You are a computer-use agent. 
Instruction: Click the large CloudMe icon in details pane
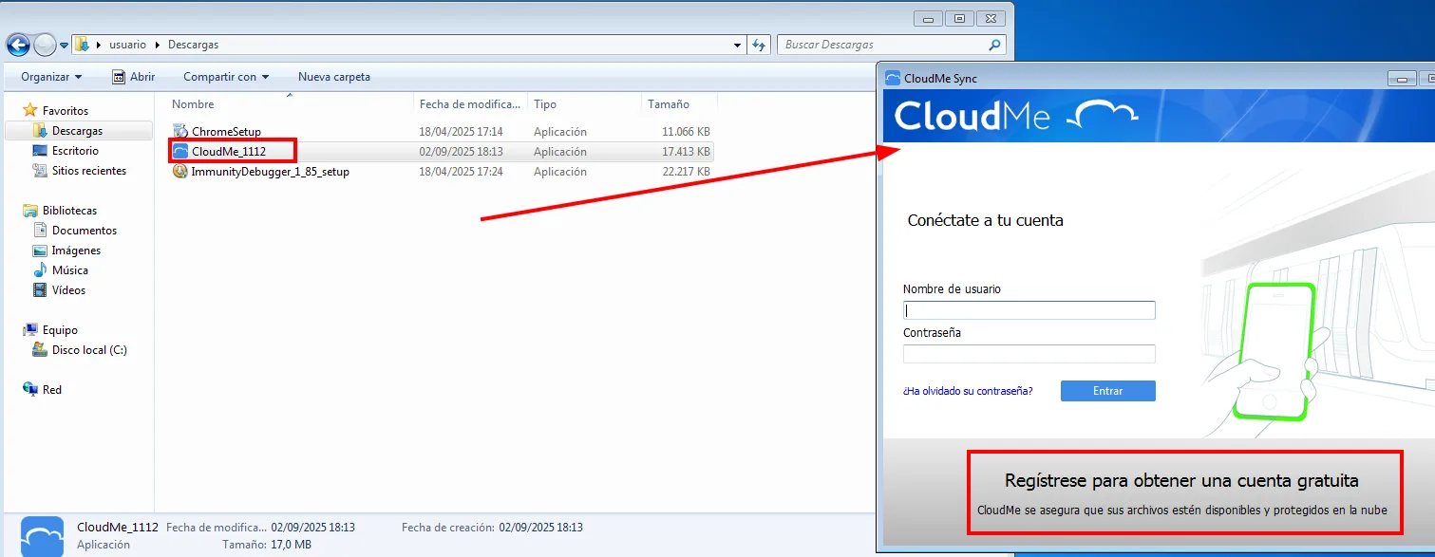(42, 536)
